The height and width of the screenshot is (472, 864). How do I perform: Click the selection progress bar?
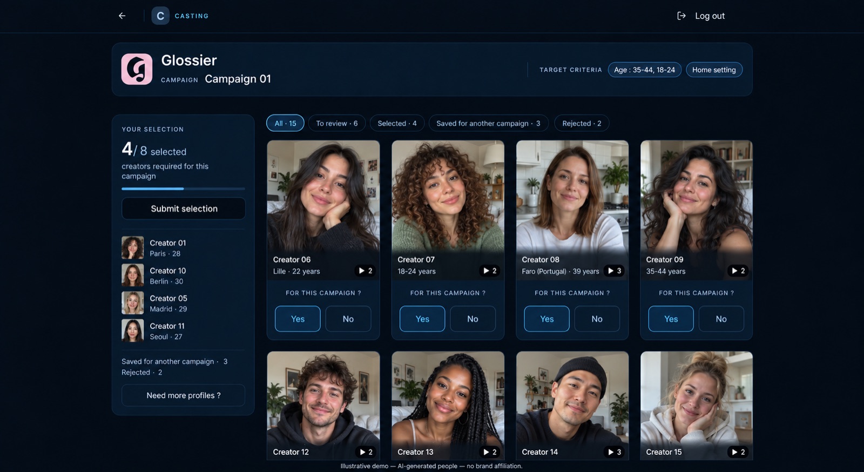183,188
